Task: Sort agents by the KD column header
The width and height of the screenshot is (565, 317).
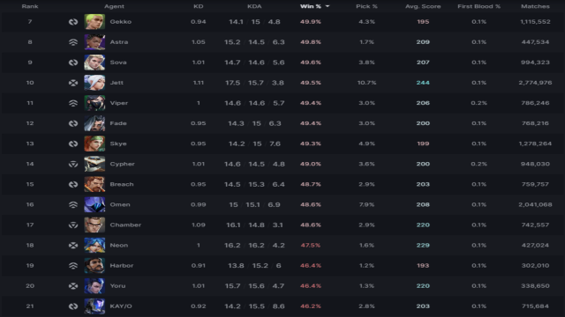Action: pos(198,6)
